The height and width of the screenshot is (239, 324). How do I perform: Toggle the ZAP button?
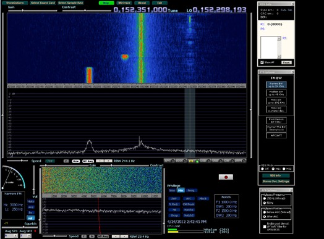174,198
